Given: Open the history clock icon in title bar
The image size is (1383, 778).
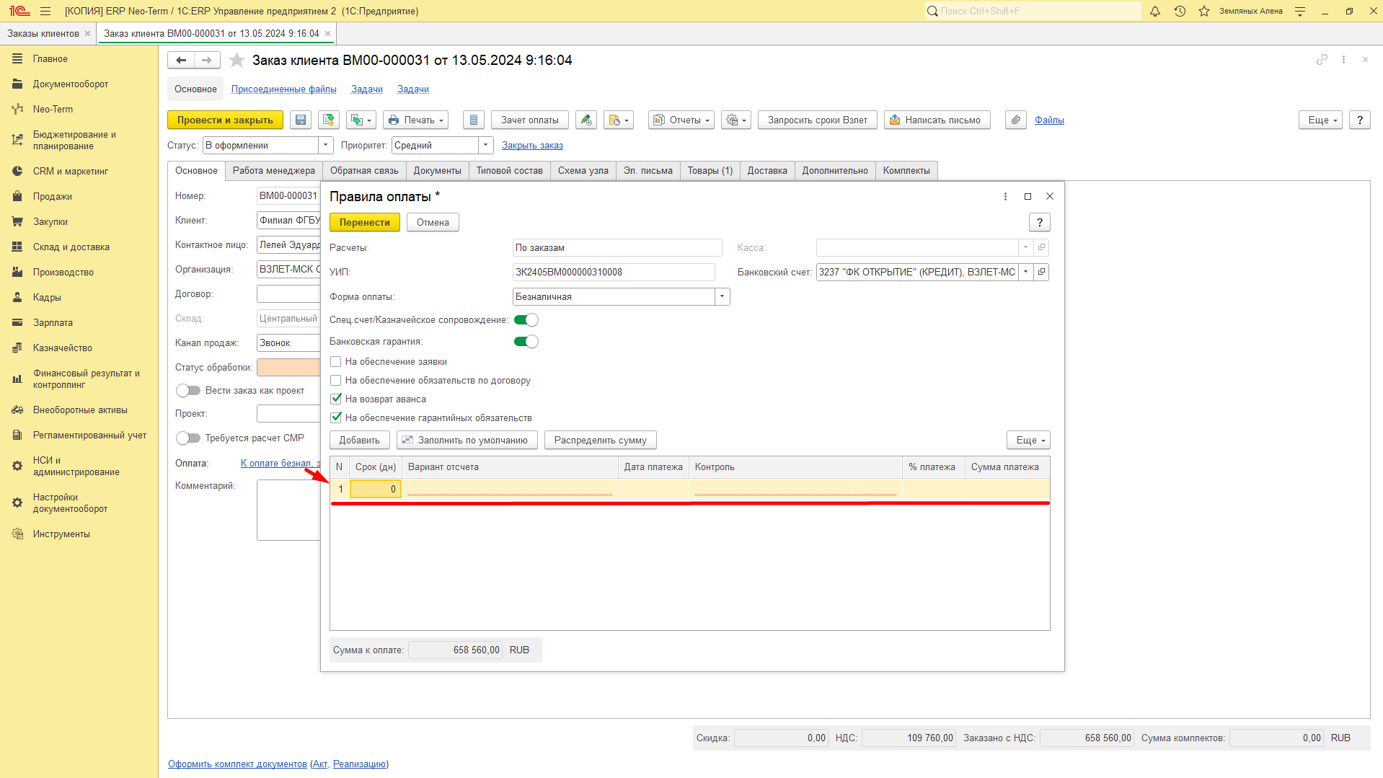Looking at the screenshot, I should [x=1180, y=11].
